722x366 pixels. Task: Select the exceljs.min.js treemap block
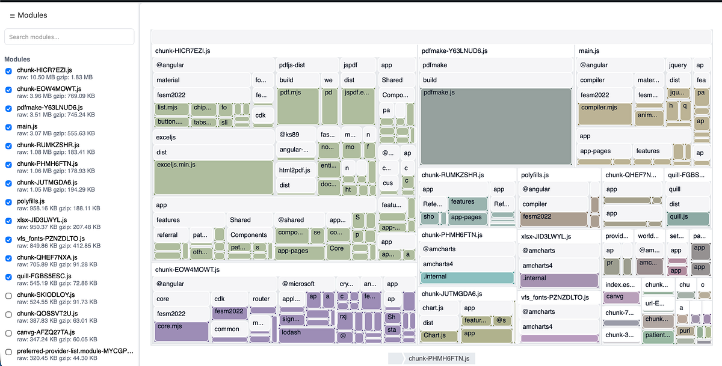tap(214, 176)
